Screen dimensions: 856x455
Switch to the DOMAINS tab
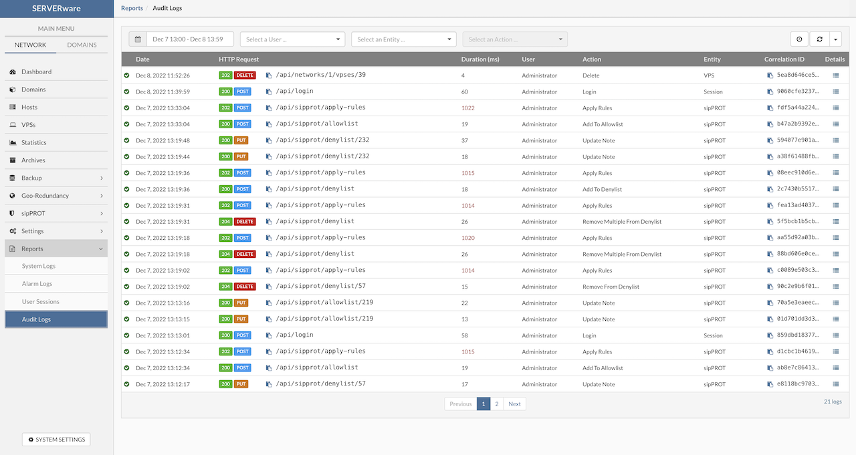click(x=82, y=45)
